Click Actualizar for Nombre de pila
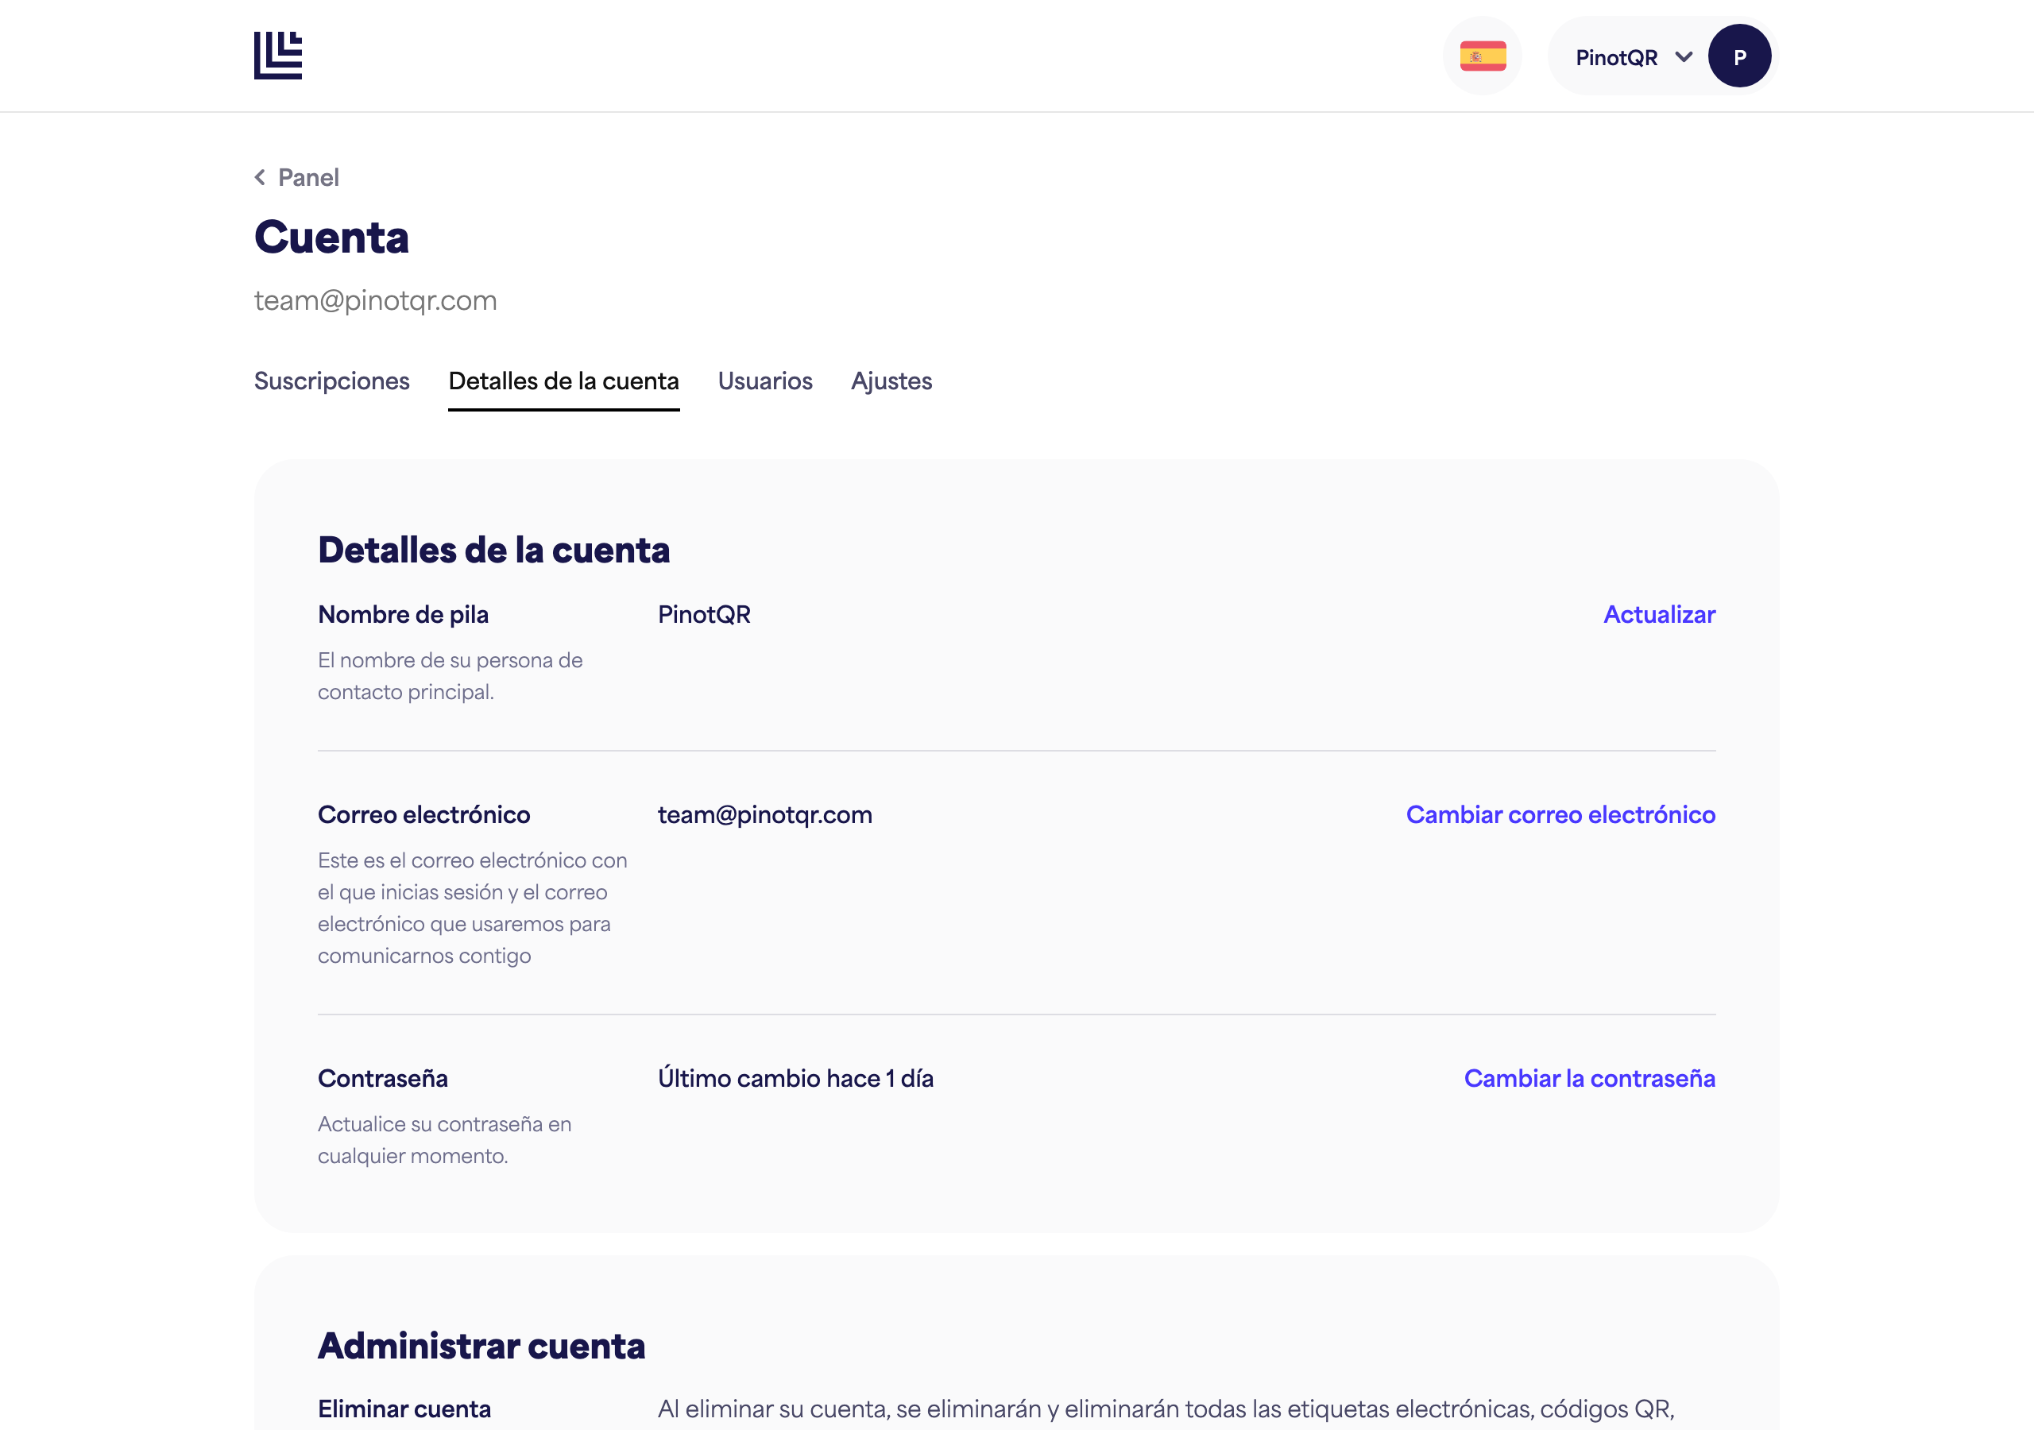 click(x=1658, y=614)
